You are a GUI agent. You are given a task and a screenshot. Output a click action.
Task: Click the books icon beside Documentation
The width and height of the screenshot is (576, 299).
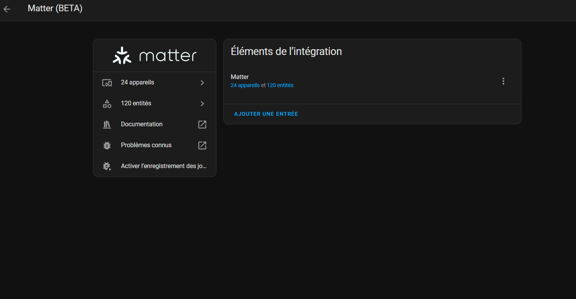[x=107, y=124]
